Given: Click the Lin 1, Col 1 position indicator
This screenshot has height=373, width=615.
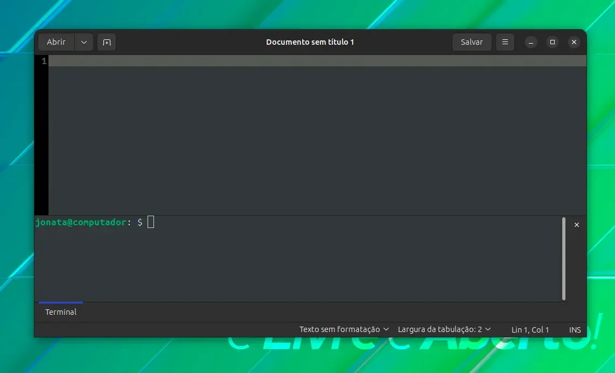Looking at the screenshot, I should 530,330.
